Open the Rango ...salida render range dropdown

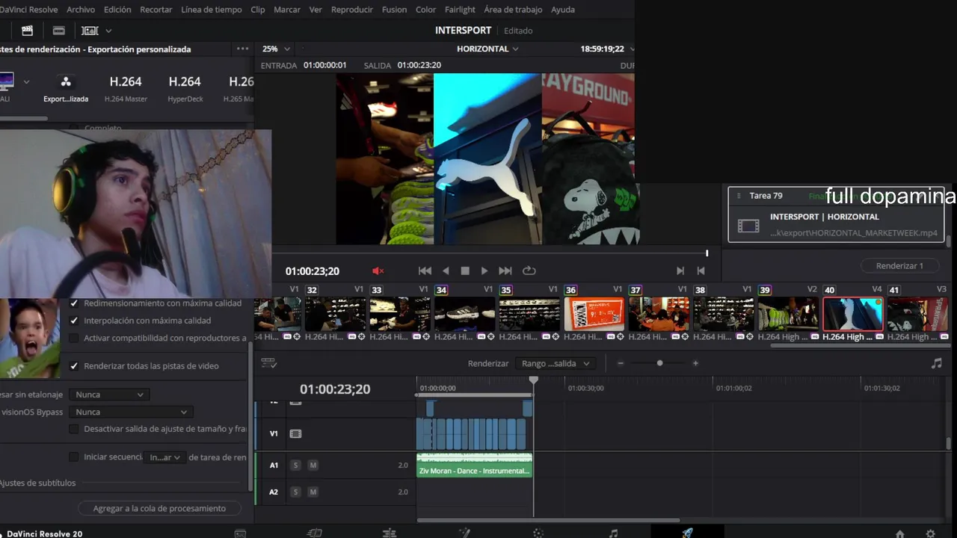[x=555, y=363]
